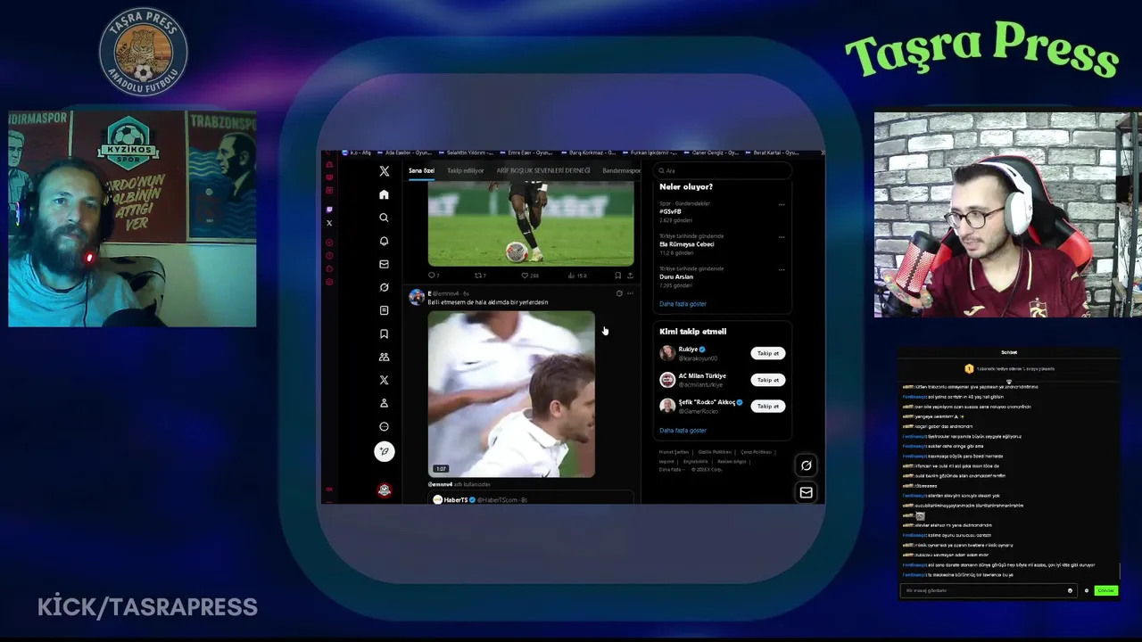
Task: Open Communities people icon in sidebar
Action: [x=384, y=357]
